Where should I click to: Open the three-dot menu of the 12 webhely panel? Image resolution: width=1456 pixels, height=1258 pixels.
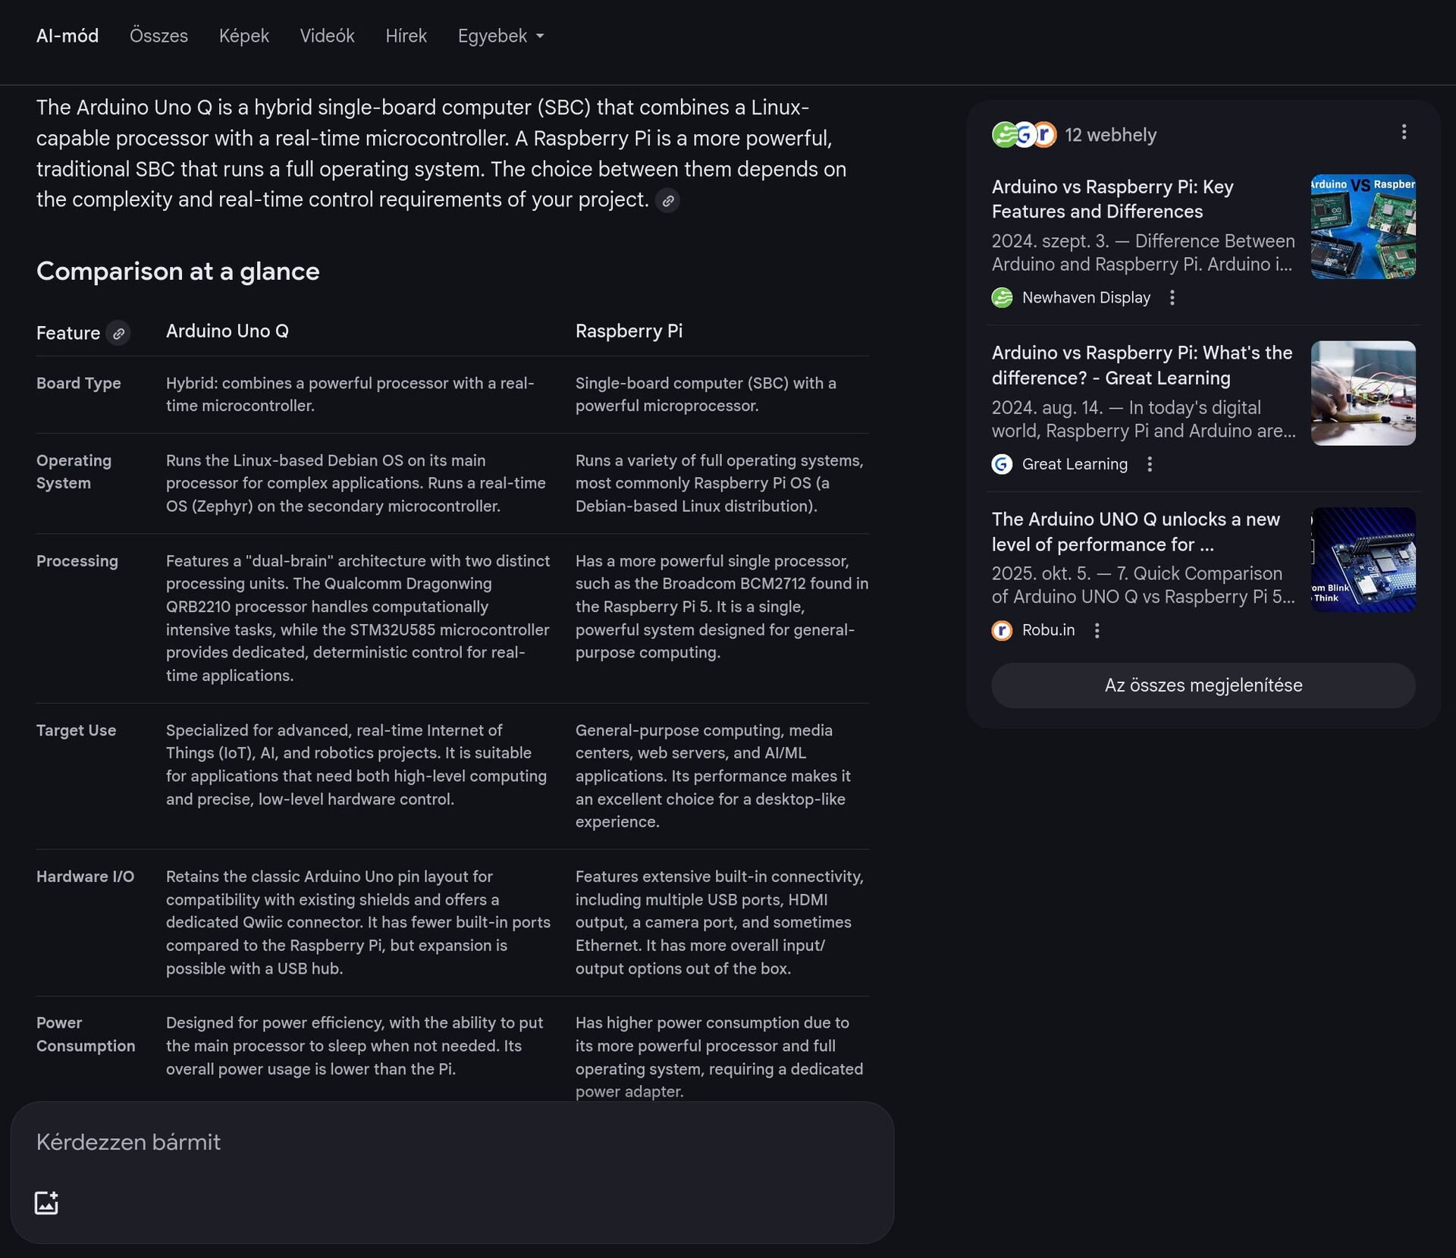click(x=1404, y=133)
